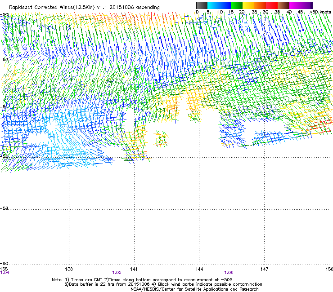Image resolution: width=333 pixels, height=292 pixels.
Task: Click the longitude label 147
Action: pyautogui.click(x=264, y=269)
